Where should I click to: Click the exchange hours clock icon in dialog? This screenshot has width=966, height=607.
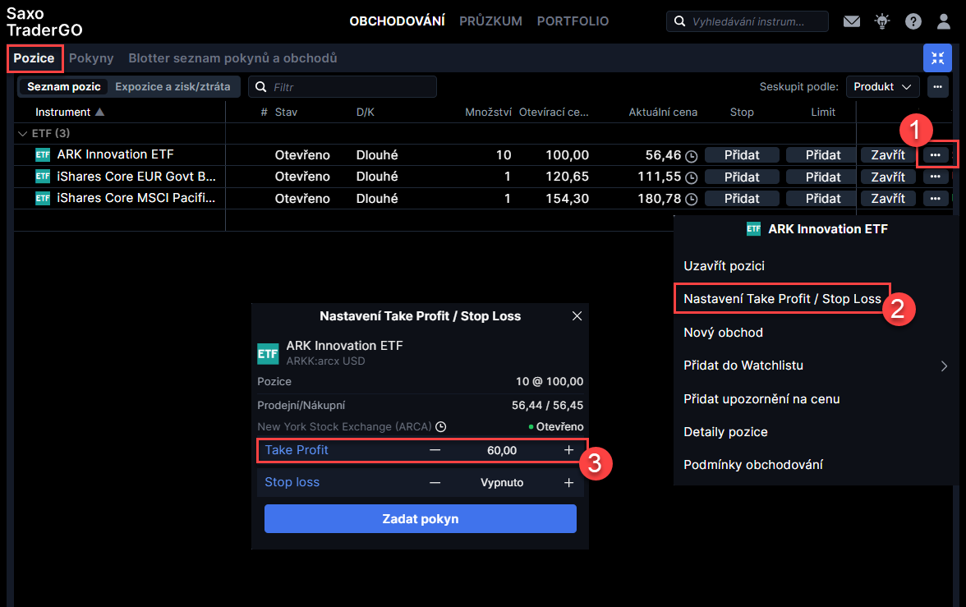point(440,426)
